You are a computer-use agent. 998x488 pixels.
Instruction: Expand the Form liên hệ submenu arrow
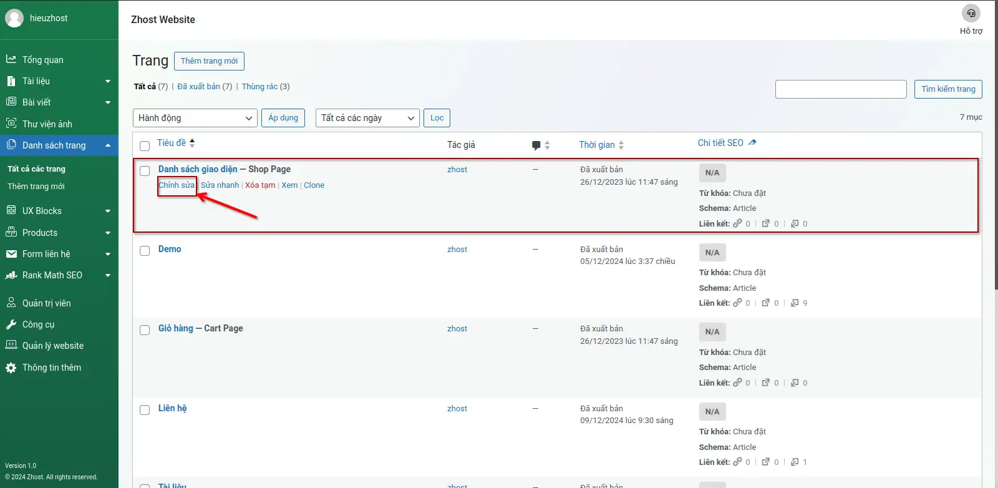coord(108,254)
